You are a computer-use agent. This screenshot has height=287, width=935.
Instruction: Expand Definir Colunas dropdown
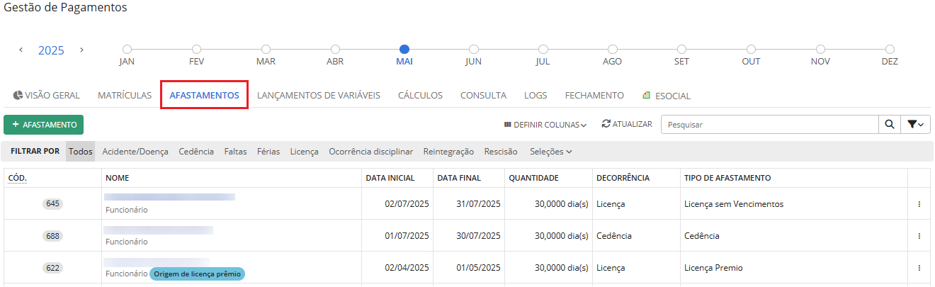(x=545, y=125)
